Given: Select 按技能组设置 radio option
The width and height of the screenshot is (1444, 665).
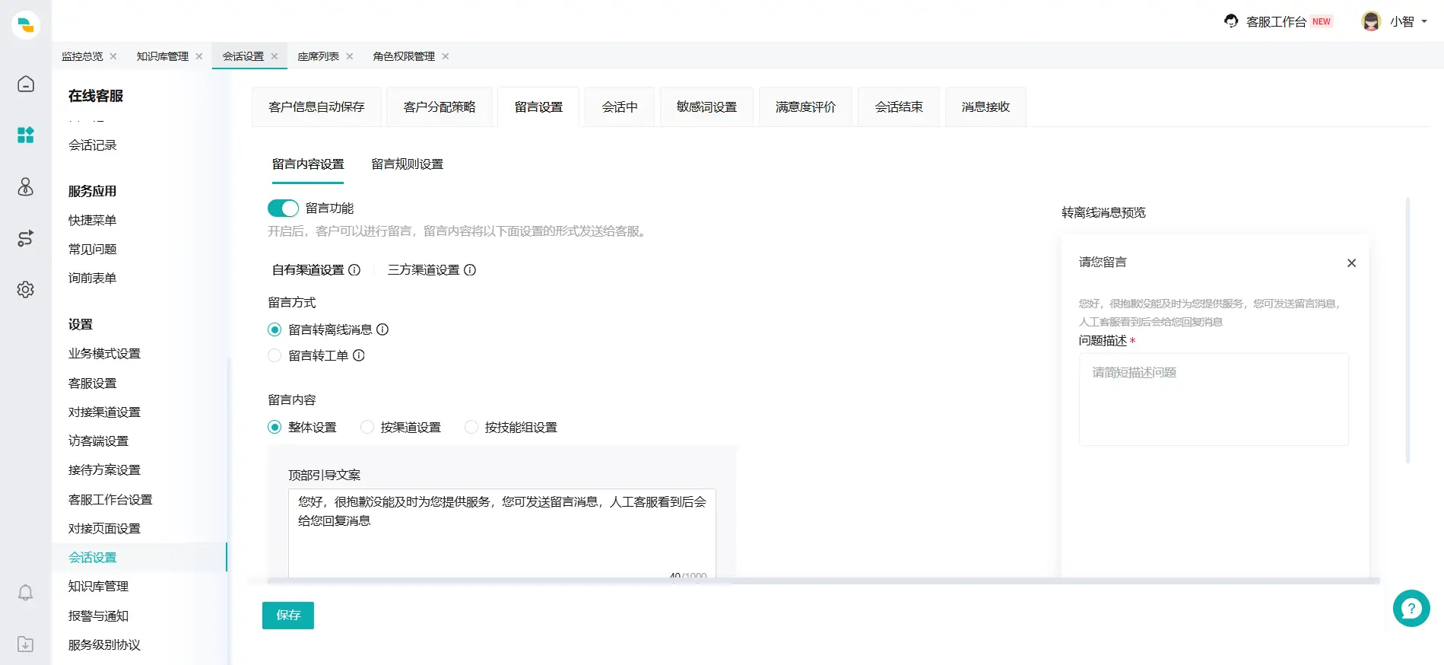Looking at the screenshot, I should [471, 428].
